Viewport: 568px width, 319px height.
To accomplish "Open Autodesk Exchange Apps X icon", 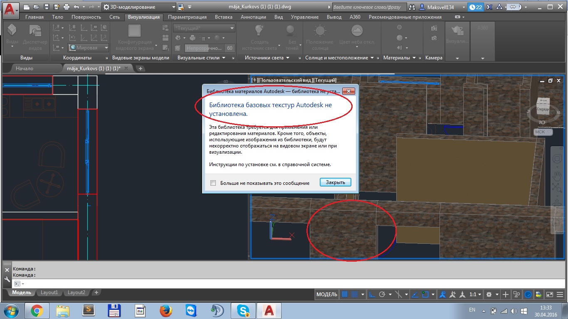I will [489, 7].
